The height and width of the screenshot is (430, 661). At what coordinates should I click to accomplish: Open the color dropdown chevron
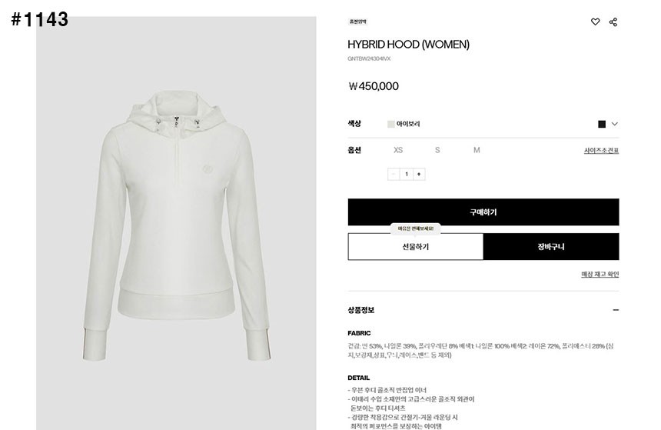pos(615,124)
